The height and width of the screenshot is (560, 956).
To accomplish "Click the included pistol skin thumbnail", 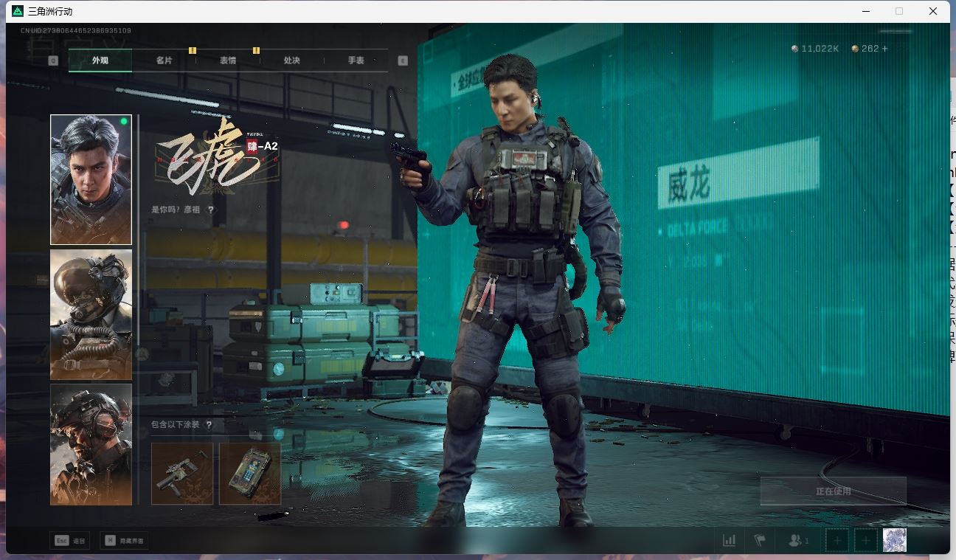I will (x=182, y=473).
